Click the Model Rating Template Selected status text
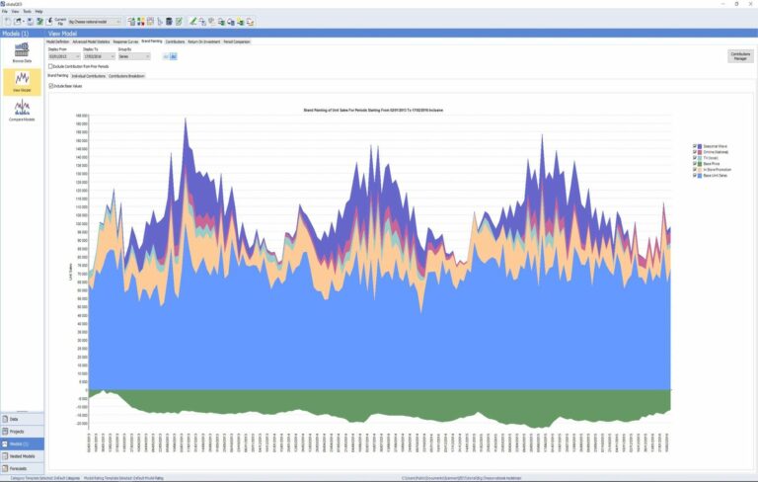 pos(123,478)
